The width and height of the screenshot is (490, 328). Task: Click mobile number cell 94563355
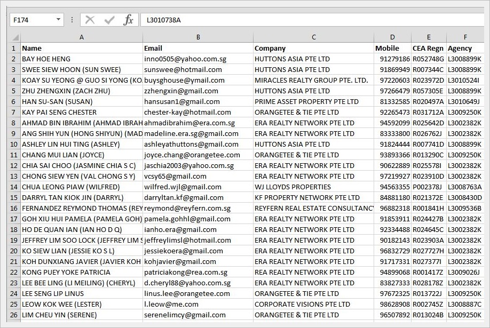click(393, 187)
